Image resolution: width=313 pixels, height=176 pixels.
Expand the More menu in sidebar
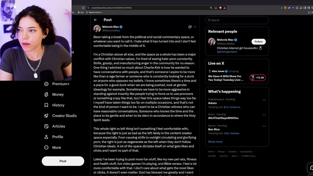point(53,147)
